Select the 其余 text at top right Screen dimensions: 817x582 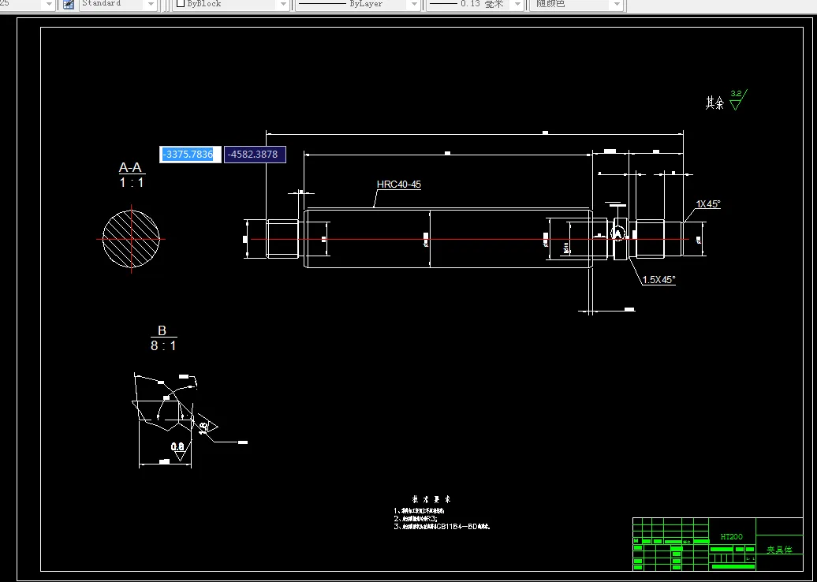pyautogui.click(x=714, y=103)
